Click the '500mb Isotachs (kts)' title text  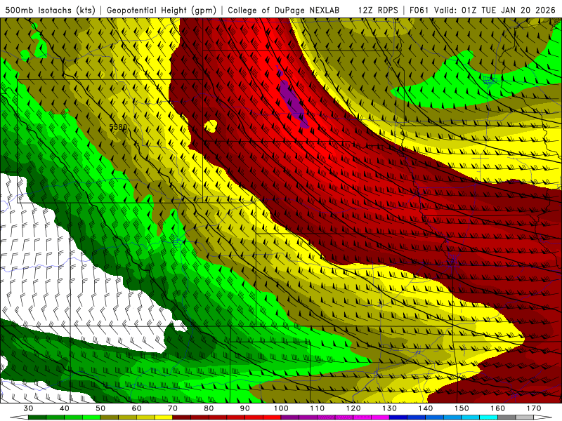click(50, 10)
